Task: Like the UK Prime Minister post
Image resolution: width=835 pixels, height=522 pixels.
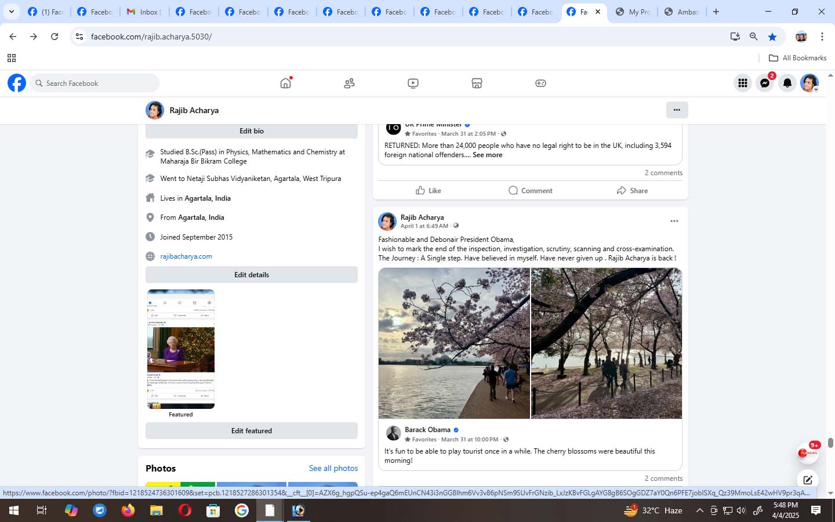Action: tap(429, 190)
